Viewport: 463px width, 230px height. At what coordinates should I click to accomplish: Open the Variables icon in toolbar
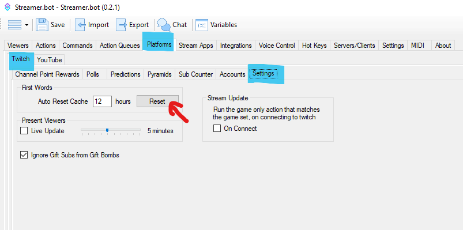pos(202,25)
